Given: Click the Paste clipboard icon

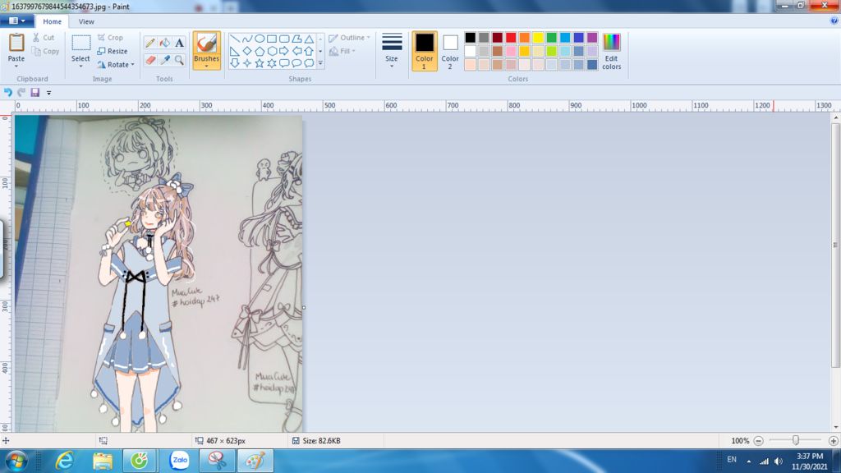Looking at the screenshot, I should pos(16,43).
